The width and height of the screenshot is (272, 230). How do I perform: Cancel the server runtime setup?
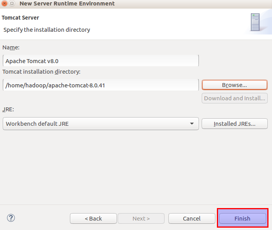[x=191, y=218]
